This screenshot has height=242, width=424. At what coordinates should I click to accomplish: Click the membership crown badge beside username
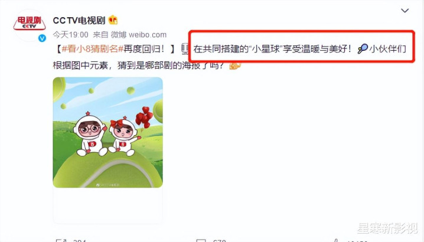[113, 20]
